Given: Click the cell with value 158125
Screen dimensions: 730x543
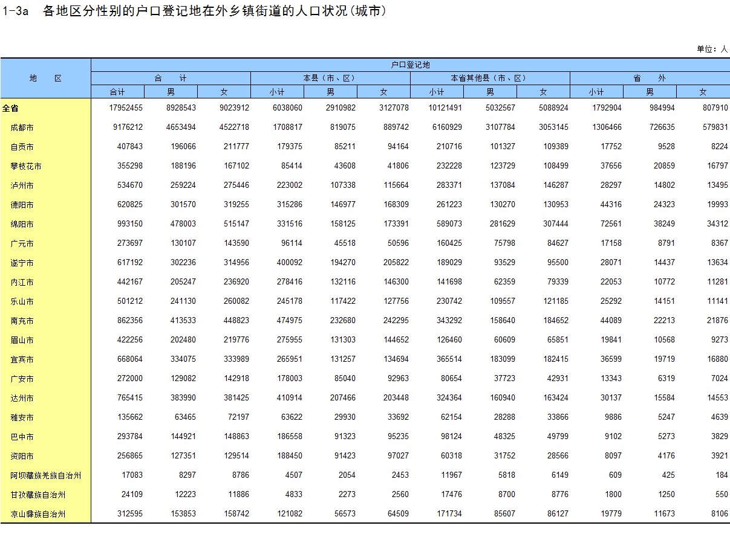Looking at the screenshot, I should point(343,224).
